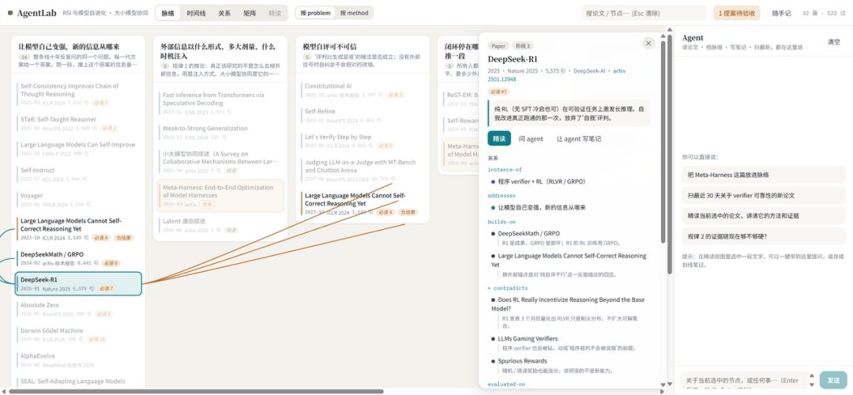Click the AgentLab logo icon
This screenshot has width=853, height=395.
tap(10, 13)
